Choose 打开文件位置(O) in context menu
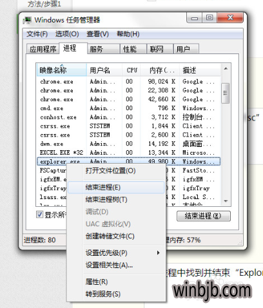Image resolution: width=263 pixels, height=308 pixels. [116, 171]
